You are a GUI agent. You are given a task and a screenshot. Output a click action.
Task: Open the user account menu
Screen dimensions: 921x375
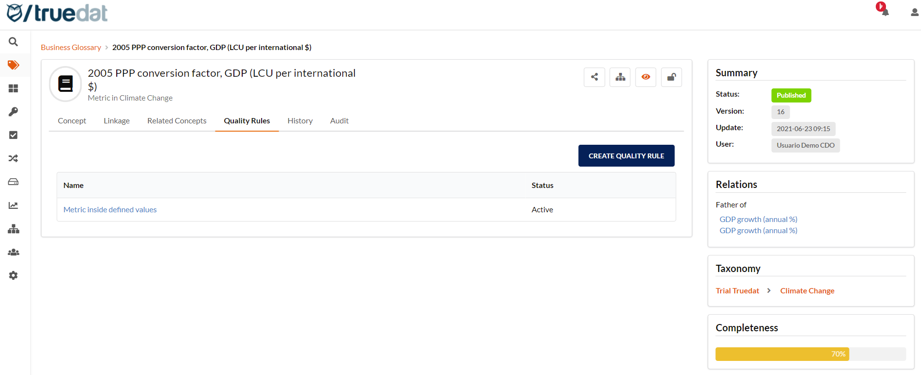(914, 12)
